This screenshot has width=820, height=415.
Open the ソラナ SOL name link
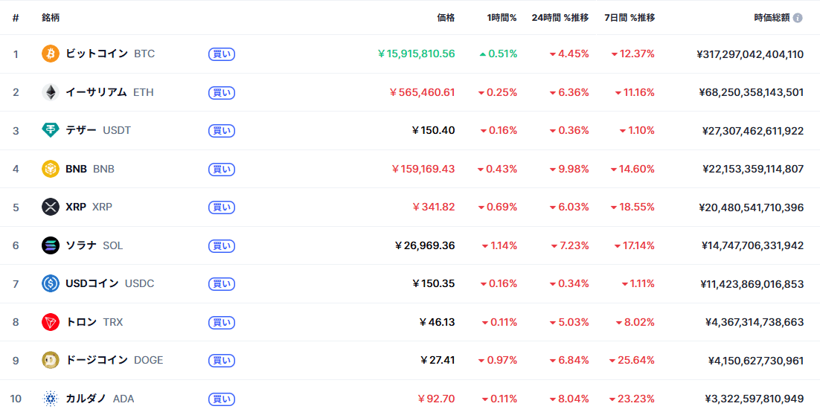(x=94, y=245)
